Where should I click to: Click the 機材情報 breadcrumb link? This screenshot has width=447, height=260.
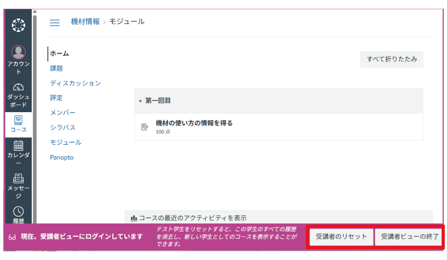tap(85, 21)
